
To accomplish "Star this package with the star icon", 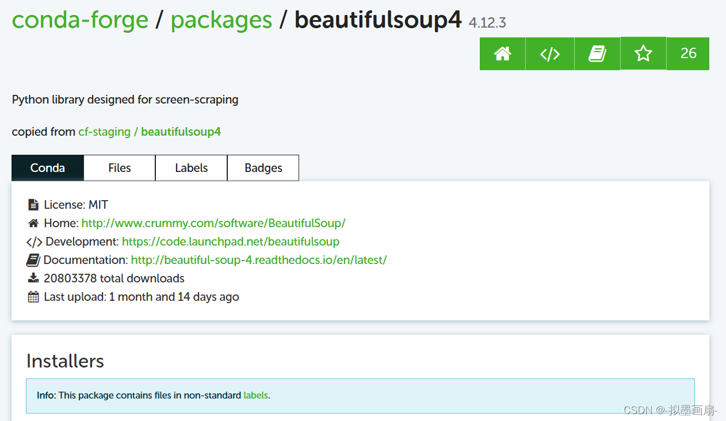I will (x=643, y=53).
